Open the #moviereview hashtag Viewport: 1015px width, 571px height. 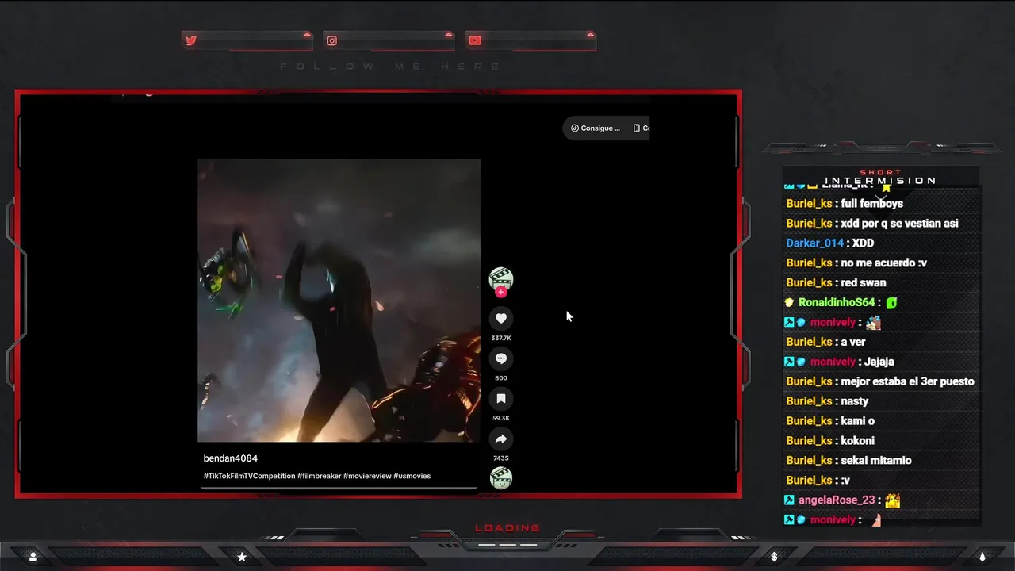pos(367,476)
